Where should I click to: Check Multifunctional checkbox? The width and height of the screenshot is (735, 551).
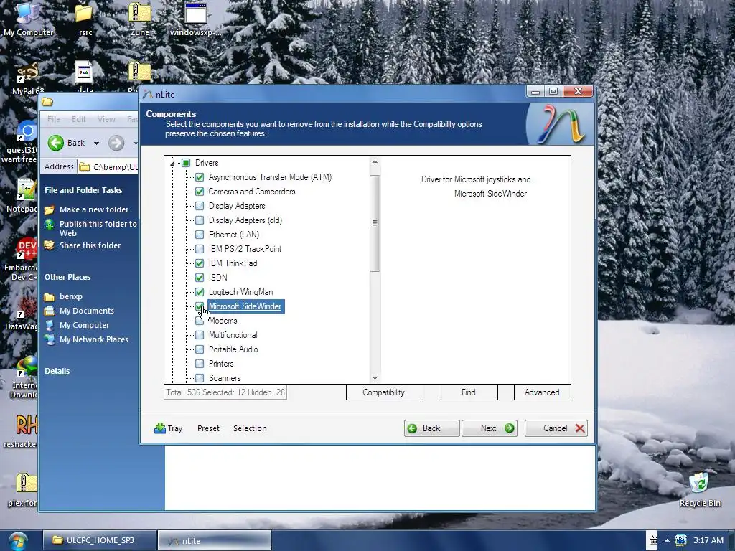200,335
